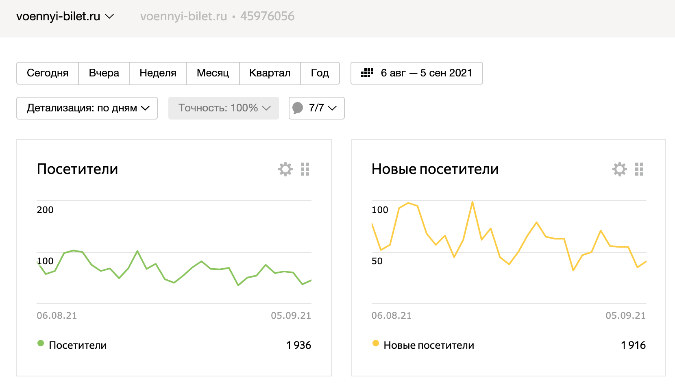Select the Сегодня period tab
This screenshot has height=387, width=675.
[48, 73]
